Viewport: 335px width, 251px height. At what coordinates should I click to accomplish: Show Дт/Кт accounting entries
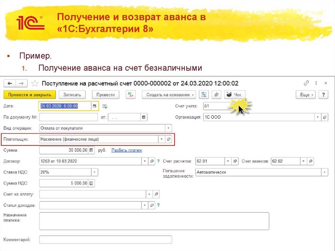(131, 95)
